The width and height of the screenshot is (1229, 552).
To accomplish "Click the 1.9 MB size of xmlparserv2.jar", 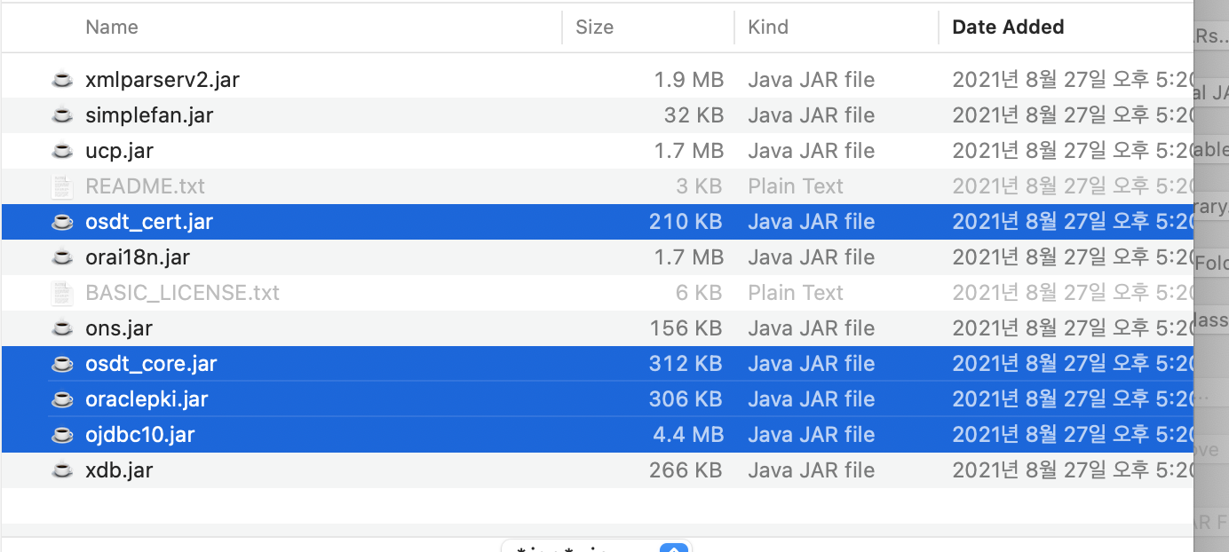I will coord(689,80).
